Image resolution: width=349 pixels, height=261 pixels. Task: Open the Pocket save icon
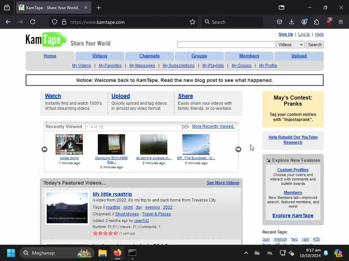279,22
